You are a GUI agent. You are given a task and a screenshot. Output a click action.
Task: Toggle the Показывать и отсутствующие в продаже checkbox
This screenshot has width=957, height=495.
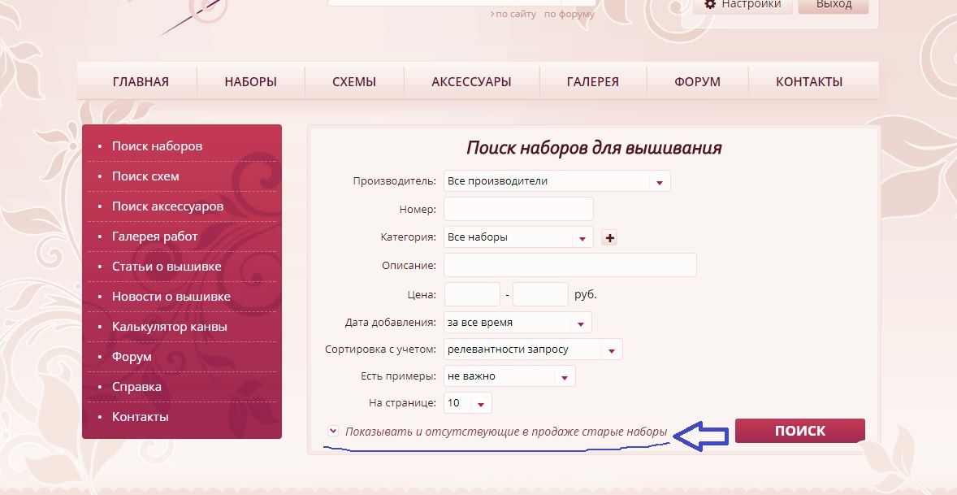(x=332, y=431)
